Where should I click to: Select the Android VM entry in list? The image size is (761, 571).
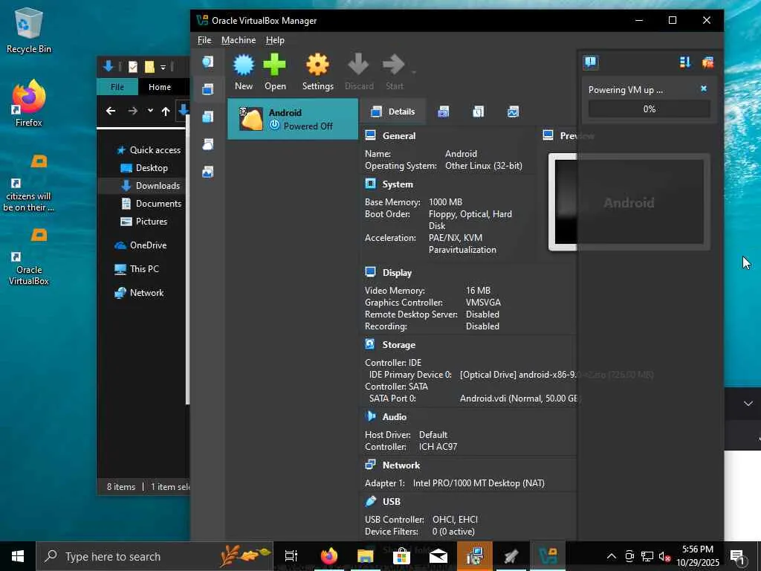[x=293, y=119]
